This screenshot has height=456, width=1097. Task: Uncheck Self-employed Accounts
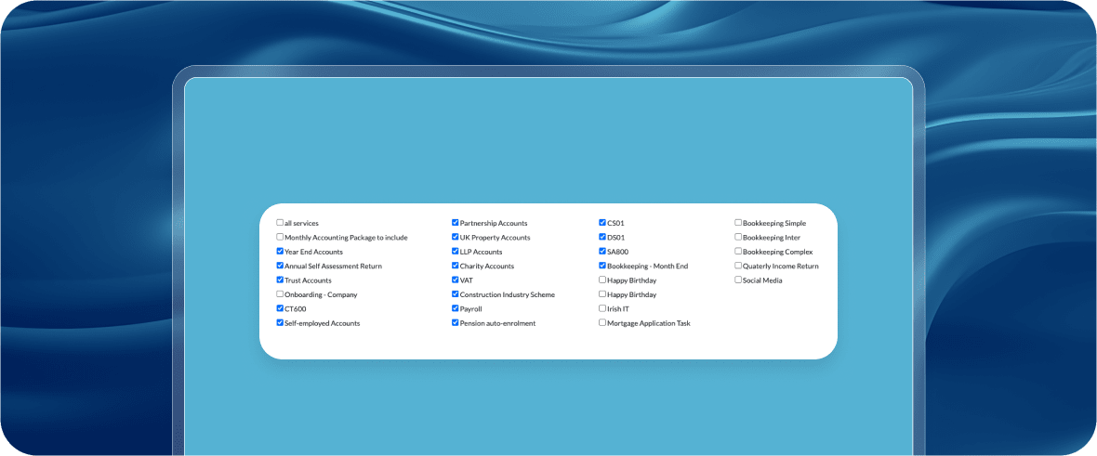[280, 323]
